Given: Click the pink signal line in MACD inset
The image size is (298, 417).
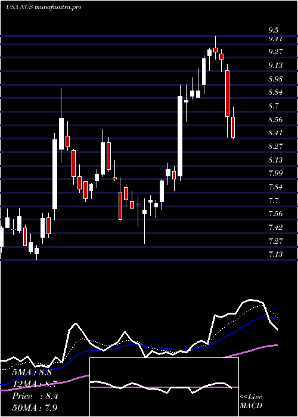Looking at the screenshot, I should pos(164,387).
